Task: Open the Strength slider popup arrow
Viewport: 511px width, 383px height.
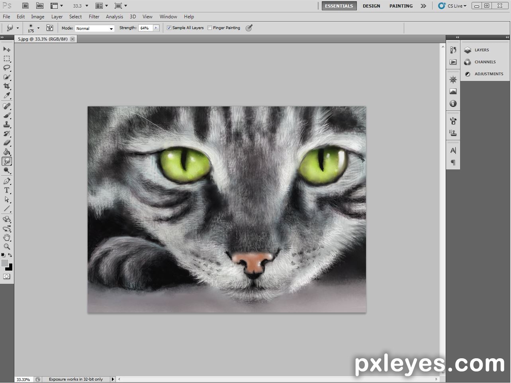Action: click(x=156, y=28)
